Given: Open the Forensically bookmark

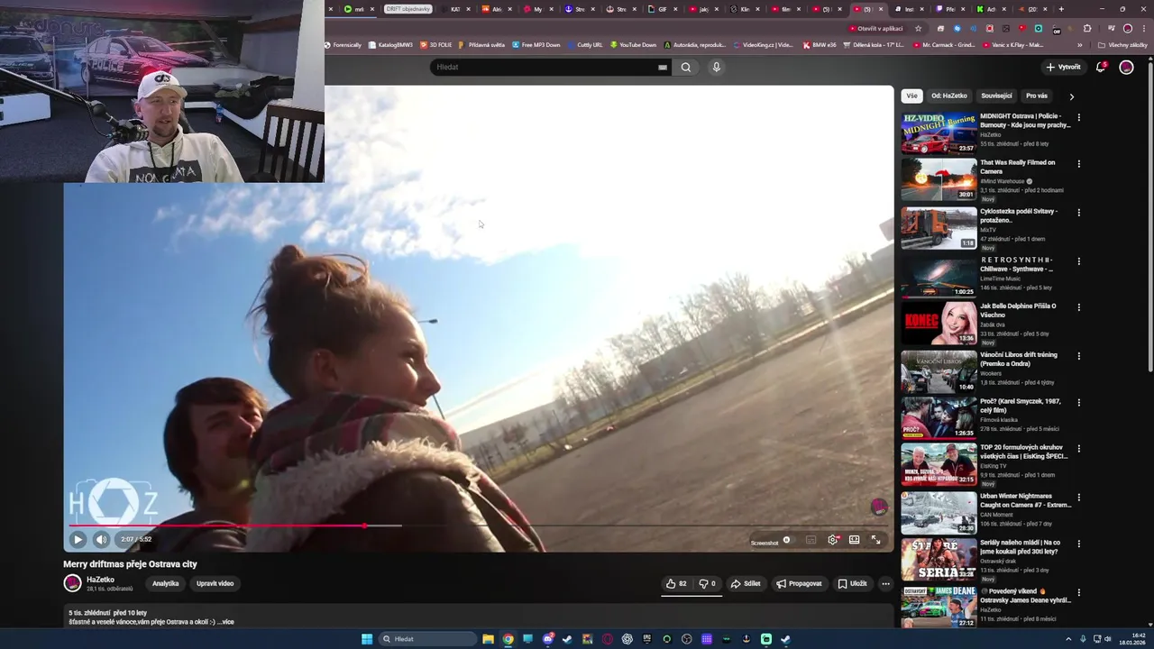Looking at the screenshot, I should (x=343, y=45).
